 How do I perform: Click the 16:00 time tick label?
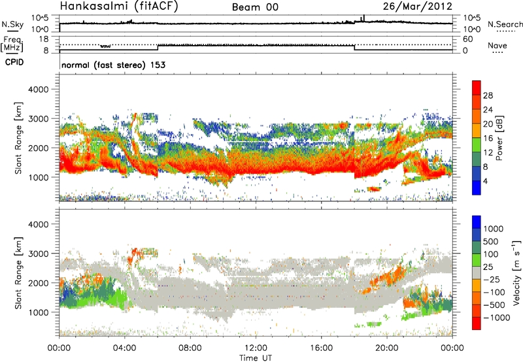tap(321, 348)
